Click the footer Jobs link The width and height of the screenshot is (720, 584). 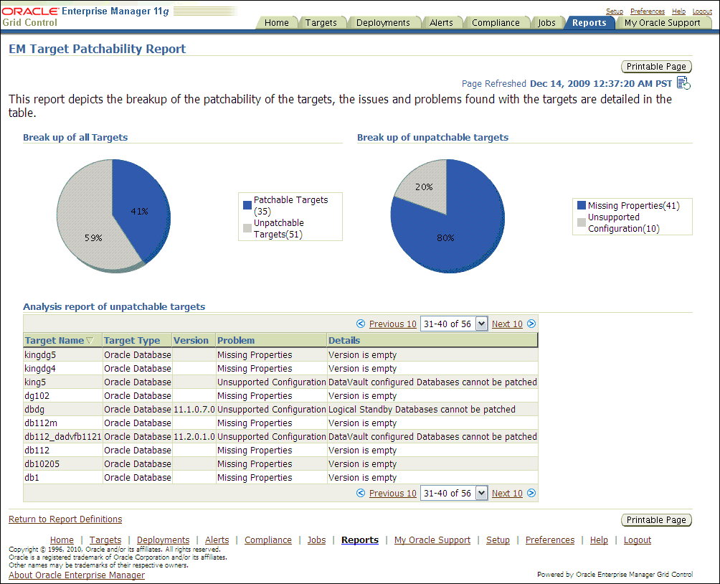click(316, 540)
